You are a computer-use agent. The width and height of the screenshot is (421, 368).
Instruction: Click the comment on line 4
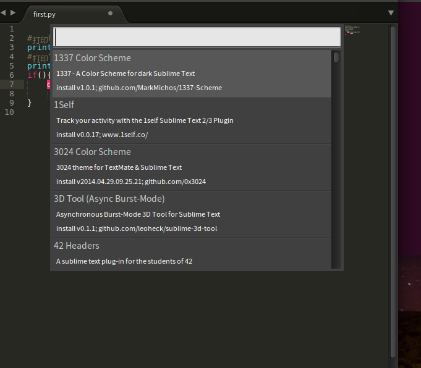pos(39,57)
